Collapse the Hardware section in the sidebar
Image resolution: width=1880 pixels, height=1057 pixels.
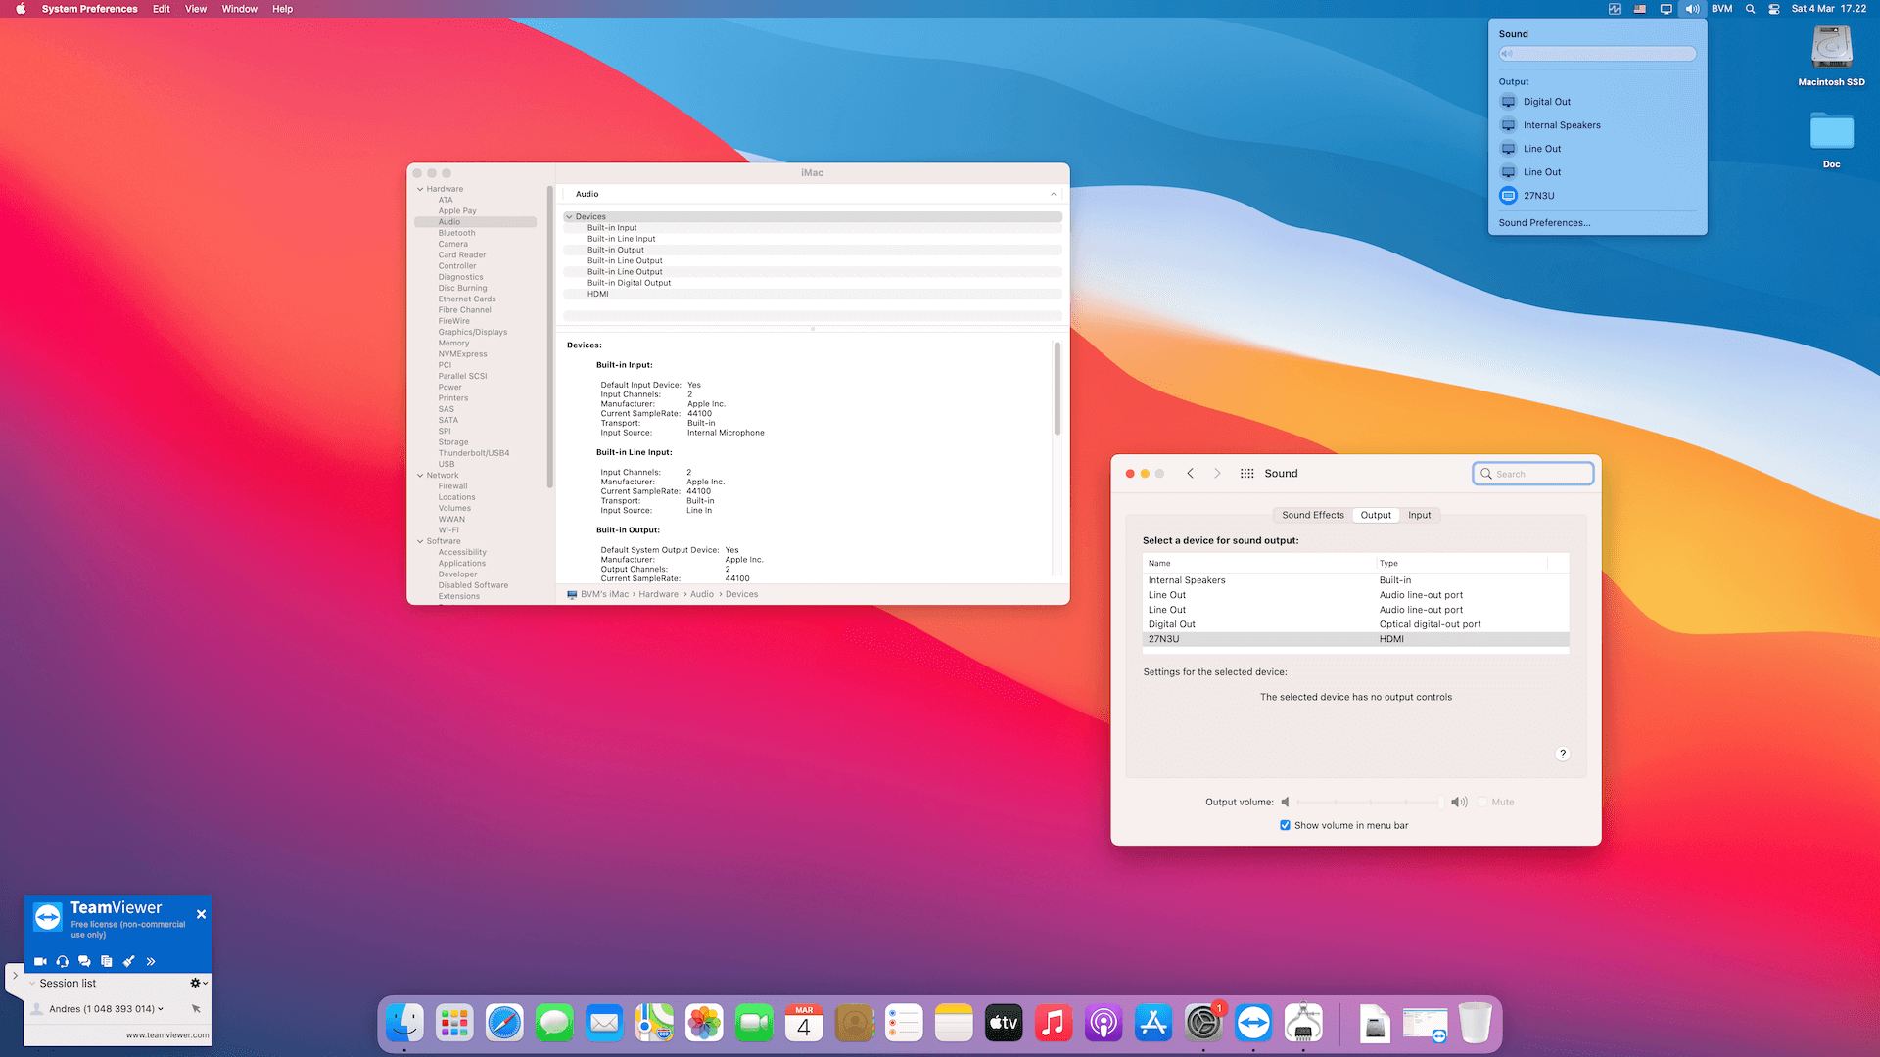pos(420,190)
